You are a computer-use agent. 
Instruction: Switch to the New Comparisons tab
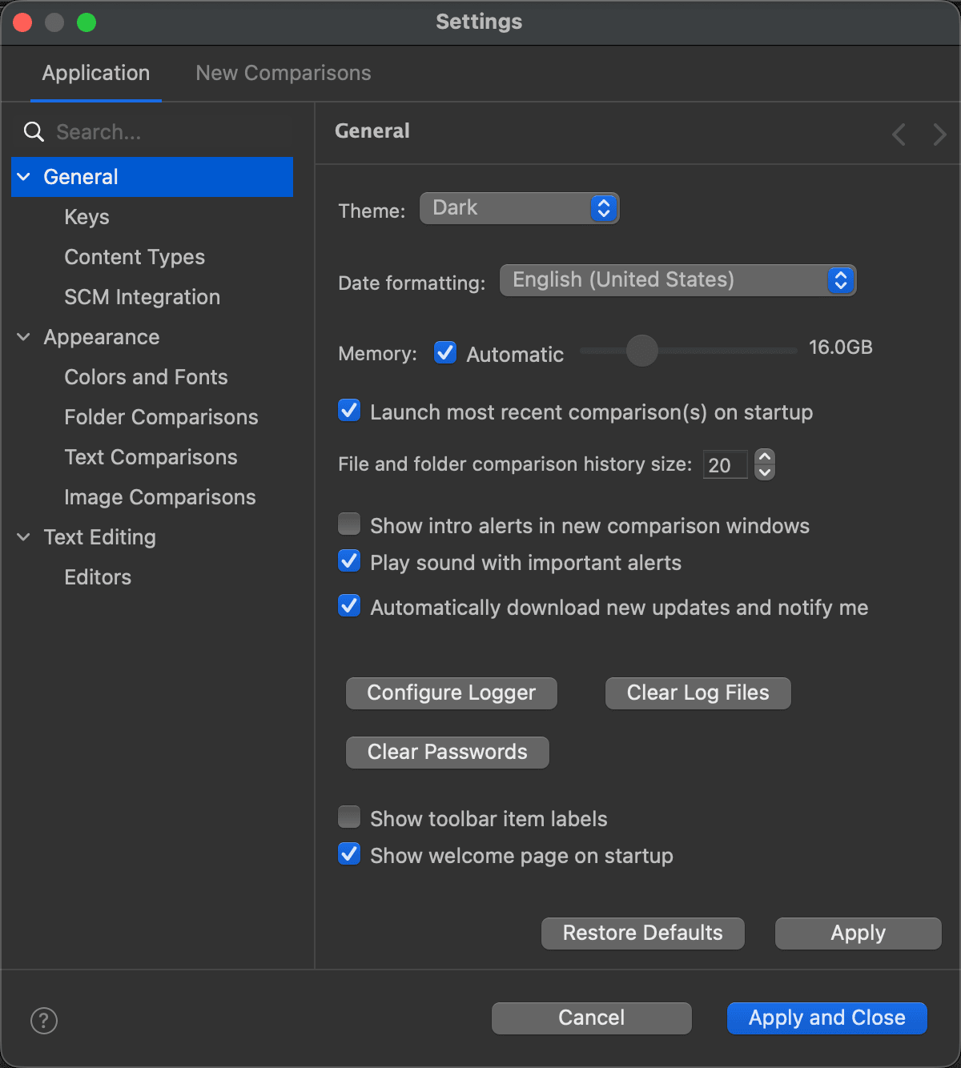(x=283, y=73)
